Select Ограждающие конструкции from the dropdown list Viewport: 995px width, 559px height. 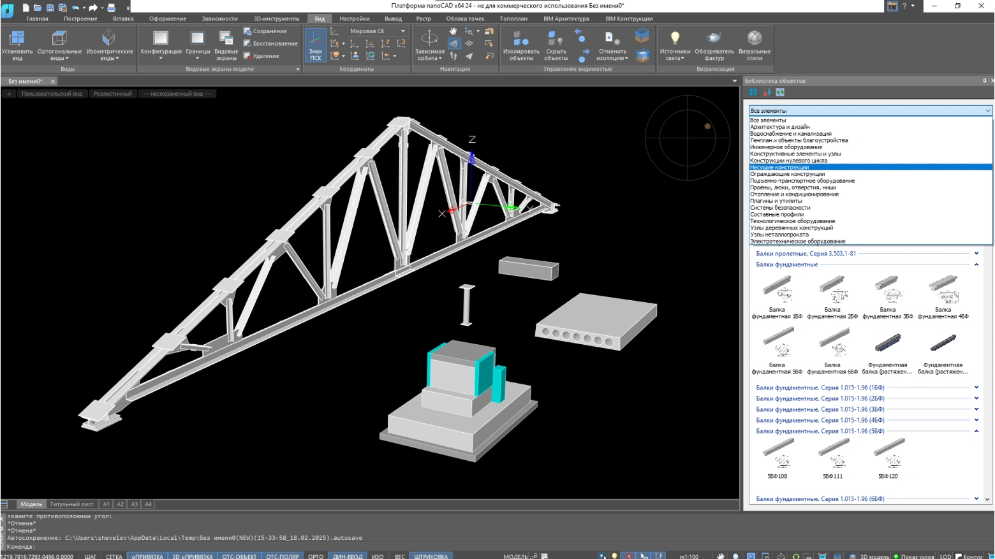(787, 174)
